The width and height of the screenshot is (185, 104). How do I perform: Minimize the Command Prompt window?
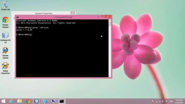click(x=99, y=17)
